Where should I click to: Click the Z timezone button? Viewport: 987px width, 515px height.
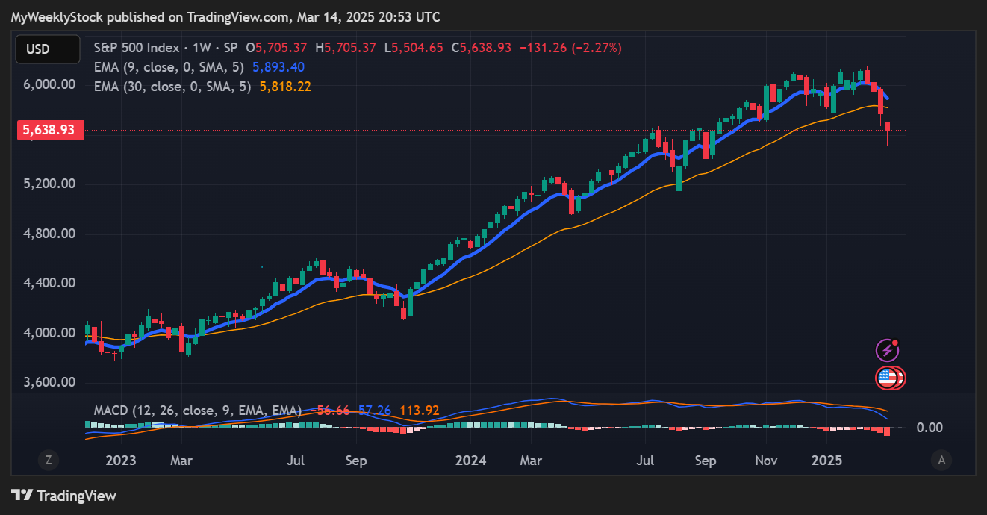49,460
